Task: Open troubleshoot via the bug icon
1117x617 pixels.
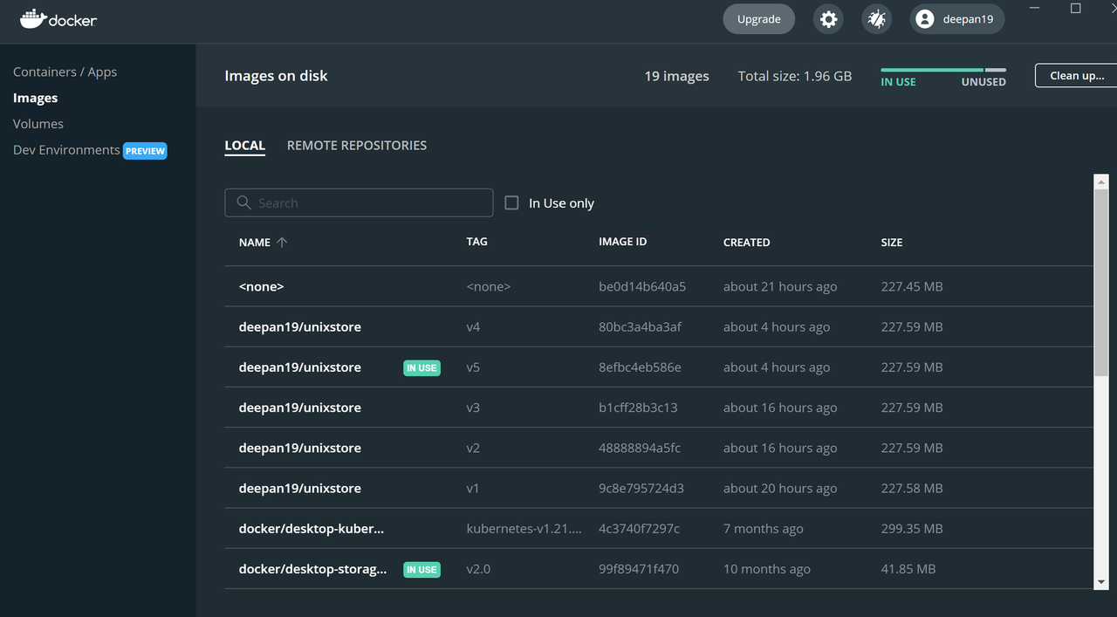Action: click(x=876, y=19)
